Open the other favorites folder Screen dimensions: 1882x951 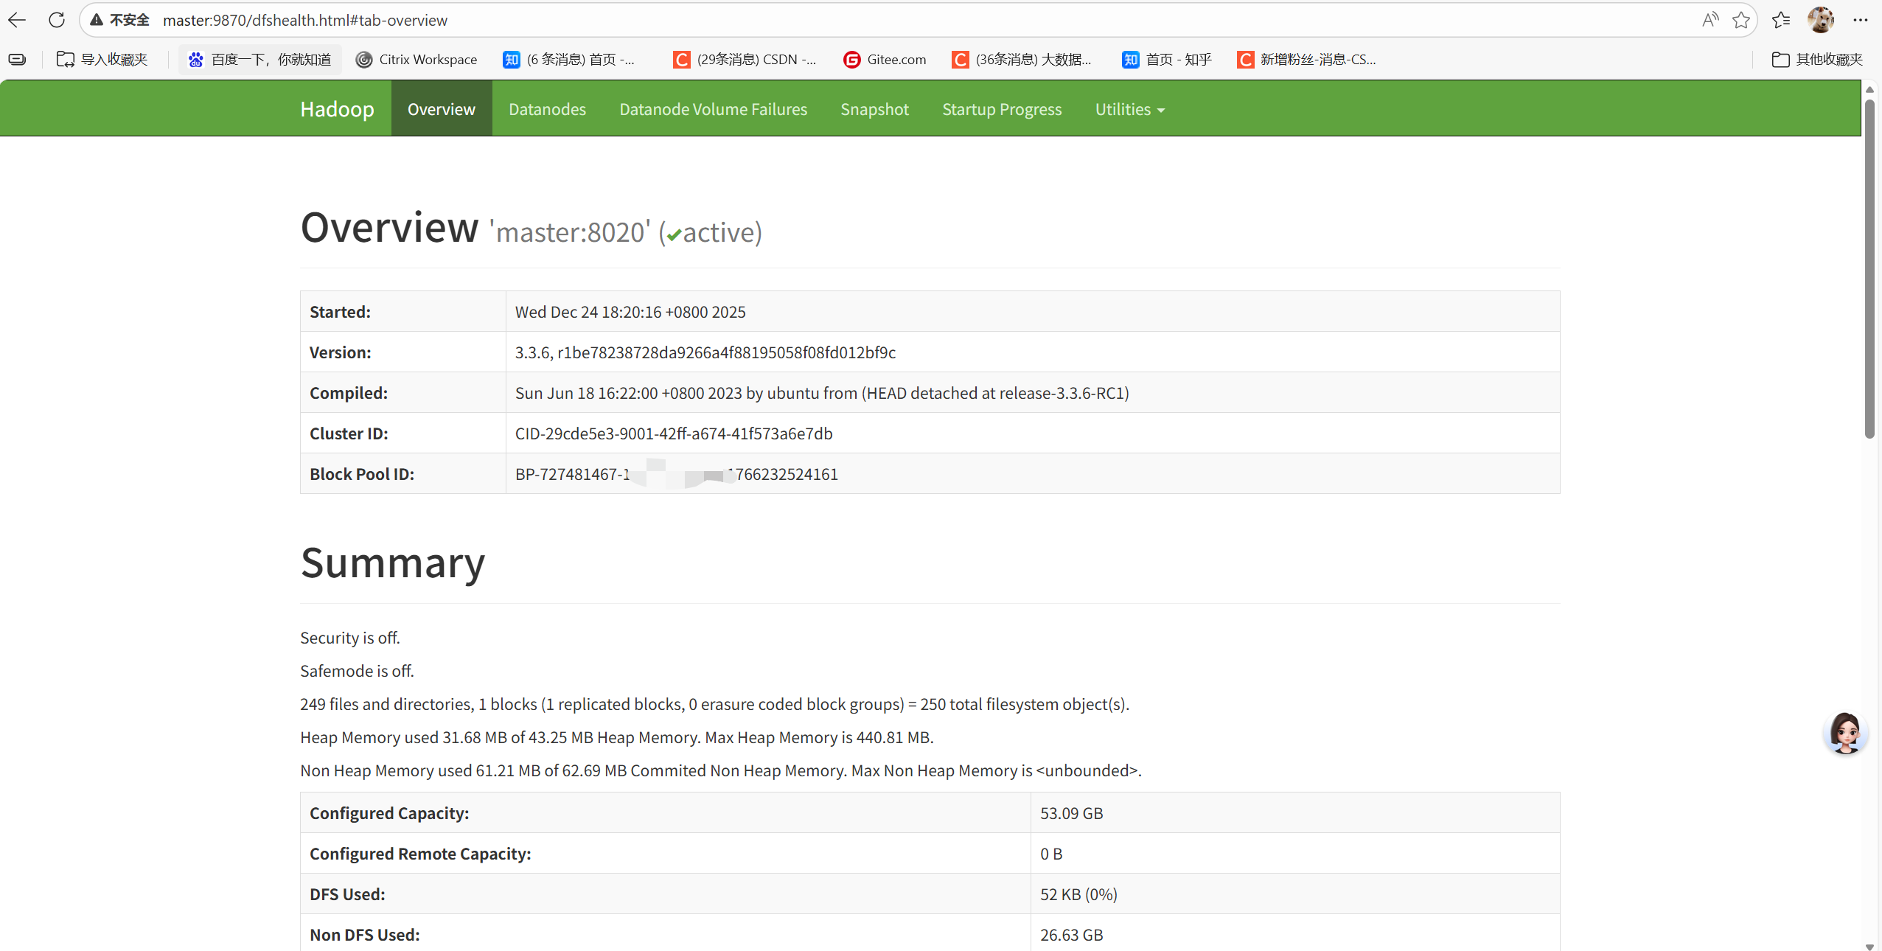click(1817, 60)
